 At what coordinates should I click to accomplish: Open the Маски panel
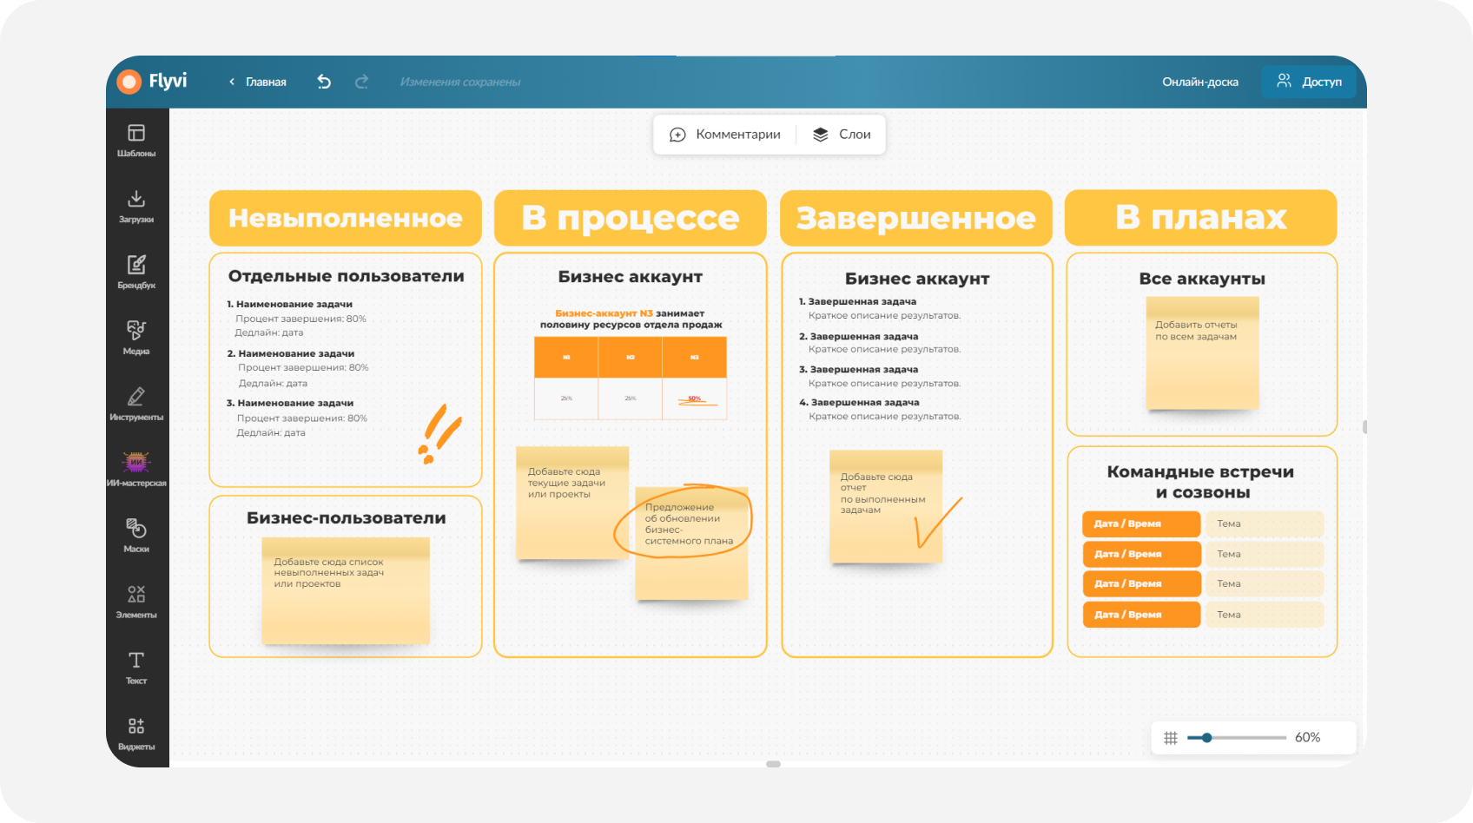click(x=136, y=536)
